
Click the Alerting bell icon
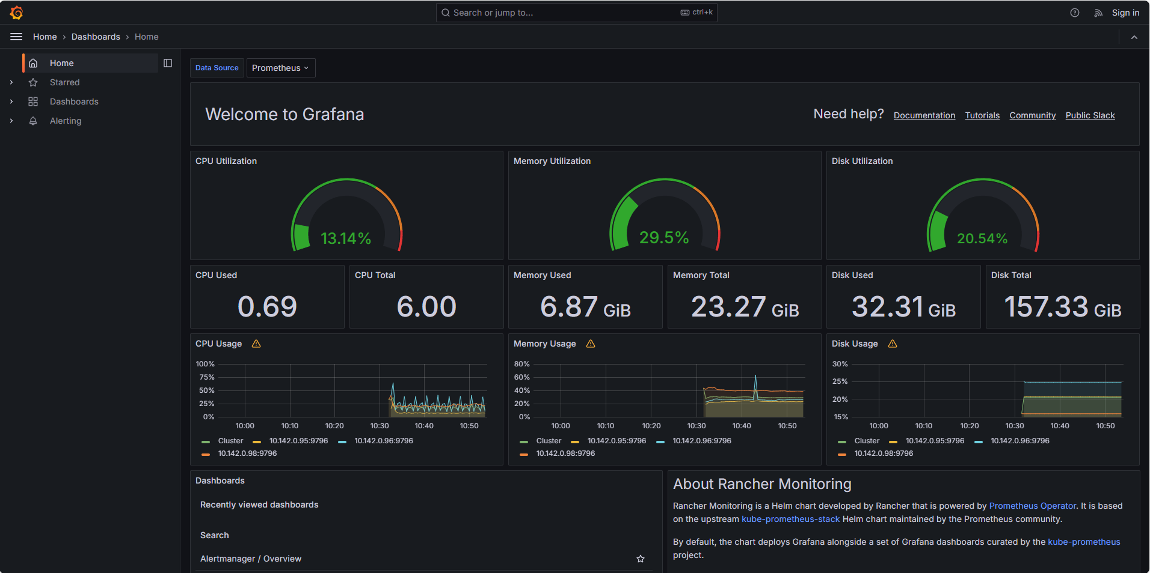click(33, 121)
